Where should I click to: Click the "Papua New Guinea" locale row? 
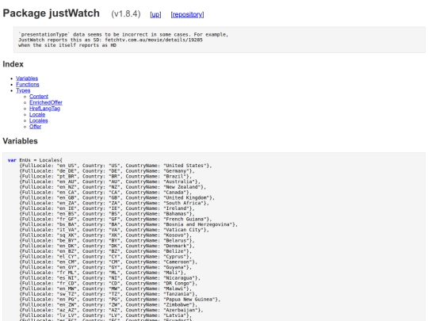pos(120,300)
